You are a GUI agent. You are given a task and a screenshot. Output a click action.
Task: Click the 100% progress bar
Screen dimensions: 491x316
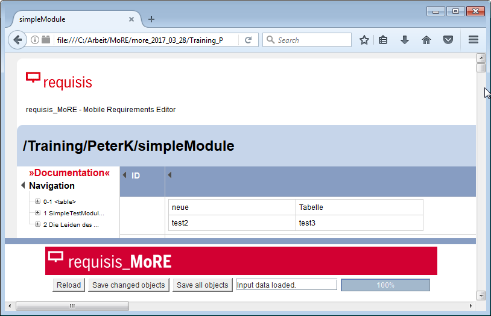click(385, 285)
